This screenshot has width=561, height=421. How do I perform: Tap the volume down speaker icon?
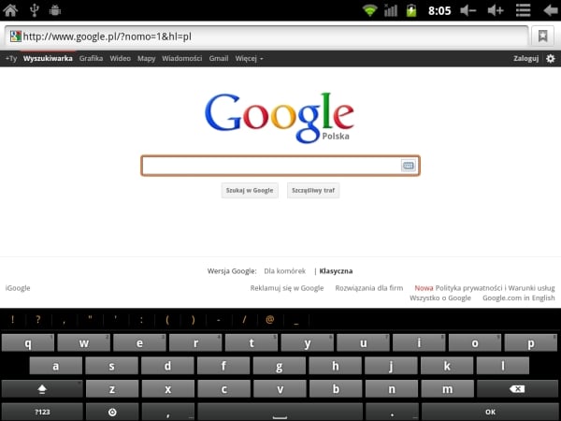pyautogui.click(x=468, y=10)
